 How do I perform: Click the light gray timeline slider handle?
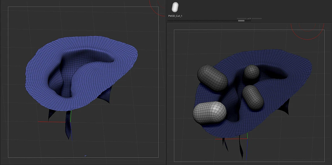pos(241,21)
